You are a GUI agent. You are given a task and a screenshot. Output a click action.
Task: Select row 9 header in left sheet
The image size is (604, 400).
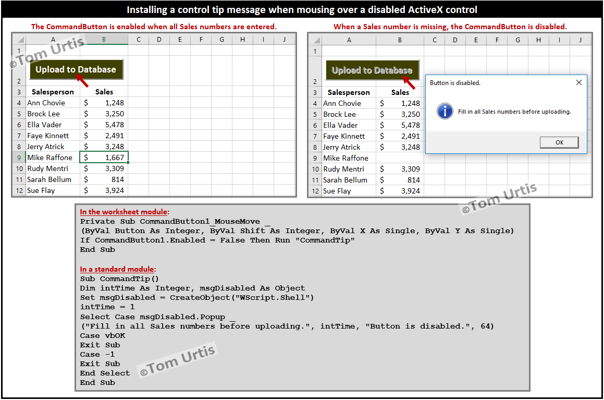[19, 157]
